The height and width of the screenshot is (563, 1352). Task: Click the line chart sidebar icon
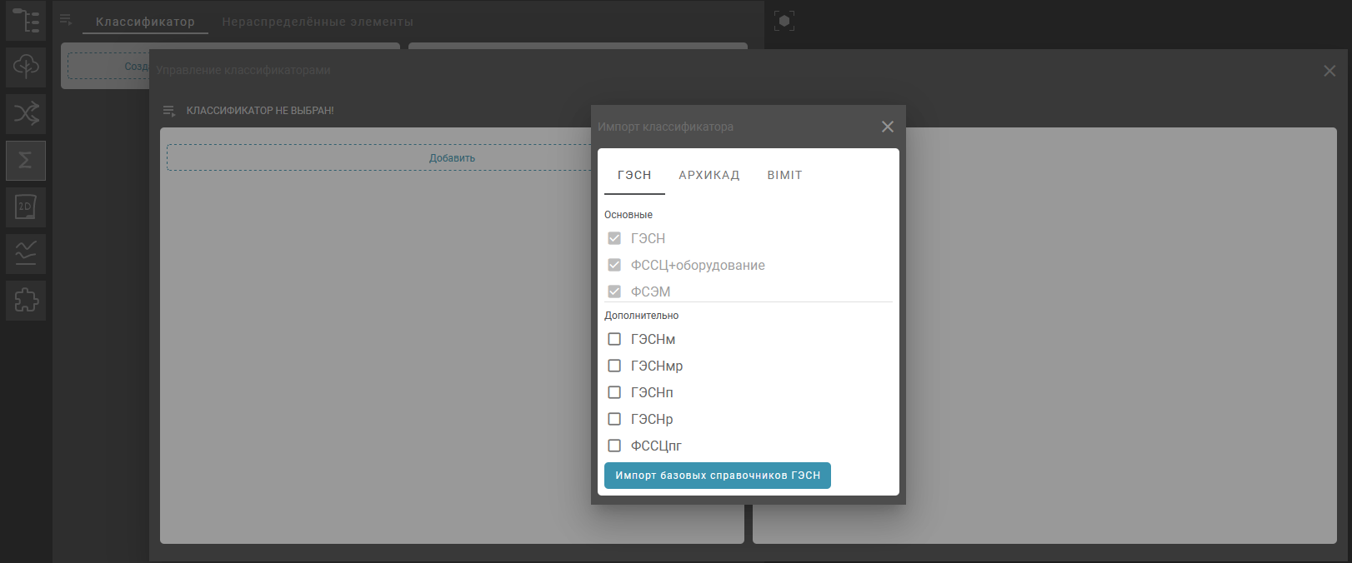tap(26, 253)
